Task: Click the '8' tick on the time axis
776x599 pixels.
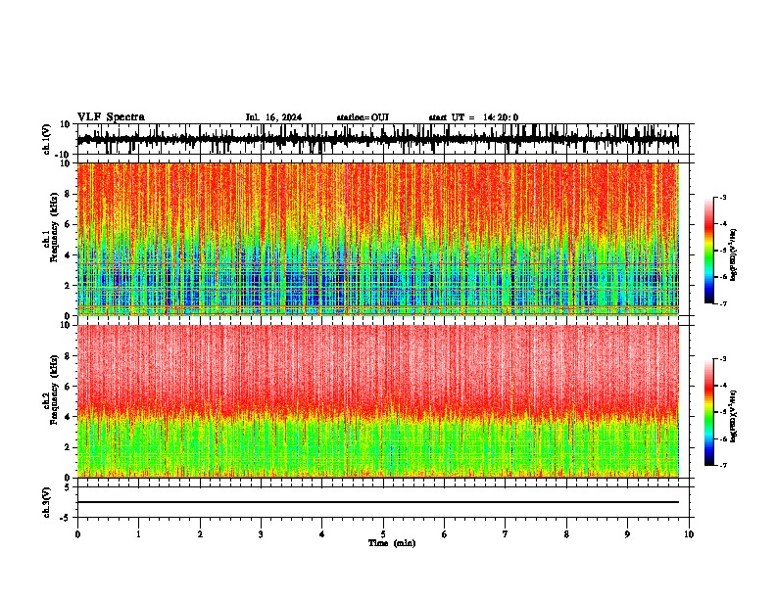Action: point(566,534)
